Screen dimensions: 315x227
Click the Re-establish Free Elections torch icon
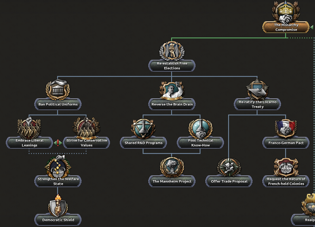(172, 51)
